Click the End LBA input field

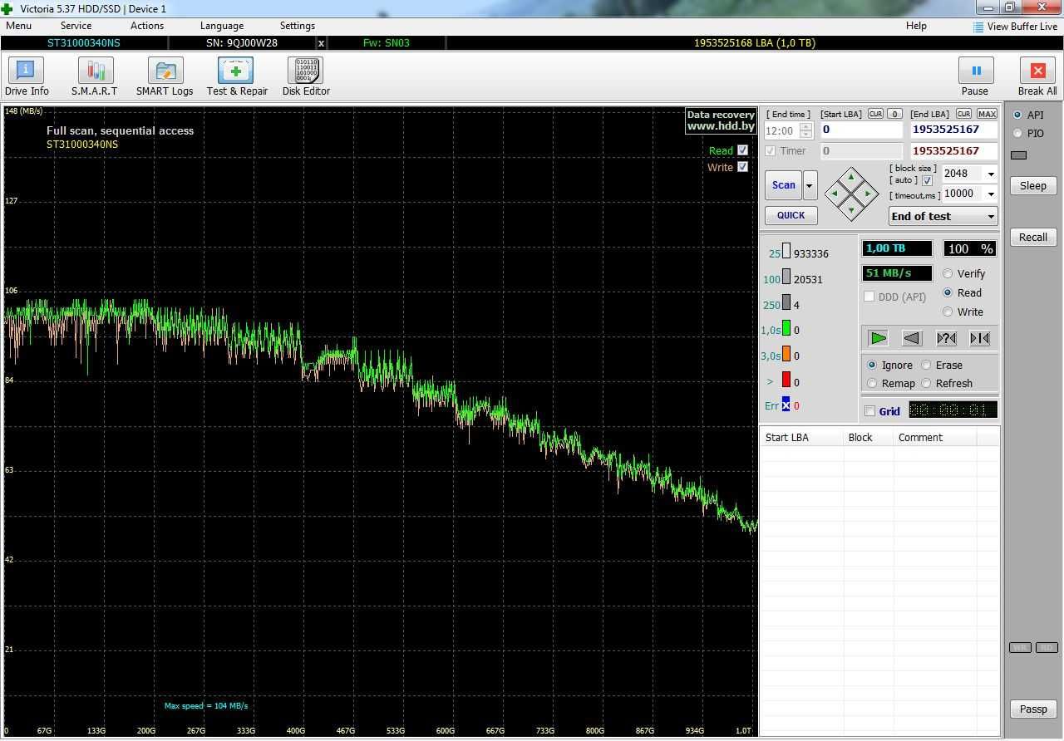pyautogui.click(x=953, y=130)
